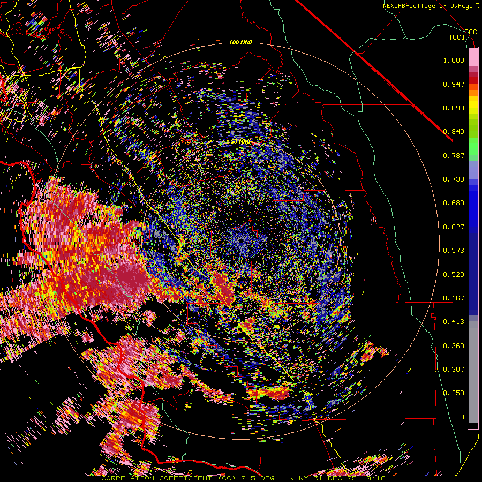This screenshot has width=482, height=482.
Task: Click the CORRELATION COEFFICIENT (CC) caption text
Action: point(168,478)
